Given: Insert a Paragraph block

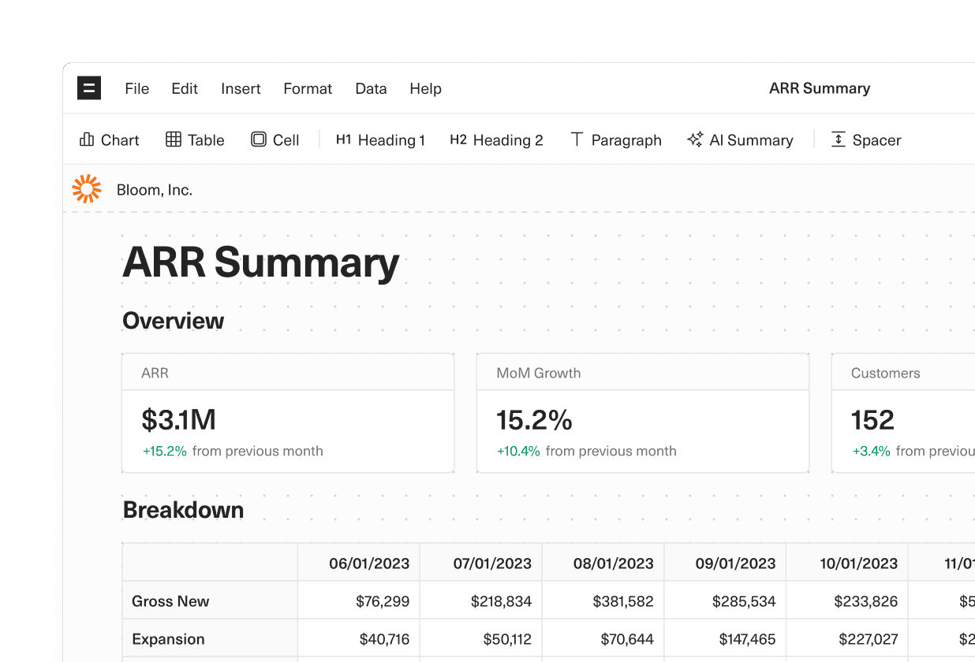Looking at the screenshot, I should tap(616, 139).
